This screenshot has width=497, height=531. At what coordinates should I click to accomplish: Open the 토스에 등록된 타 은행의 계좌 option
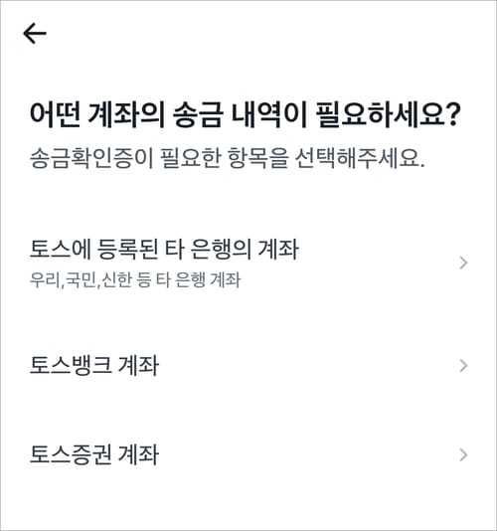248,264
